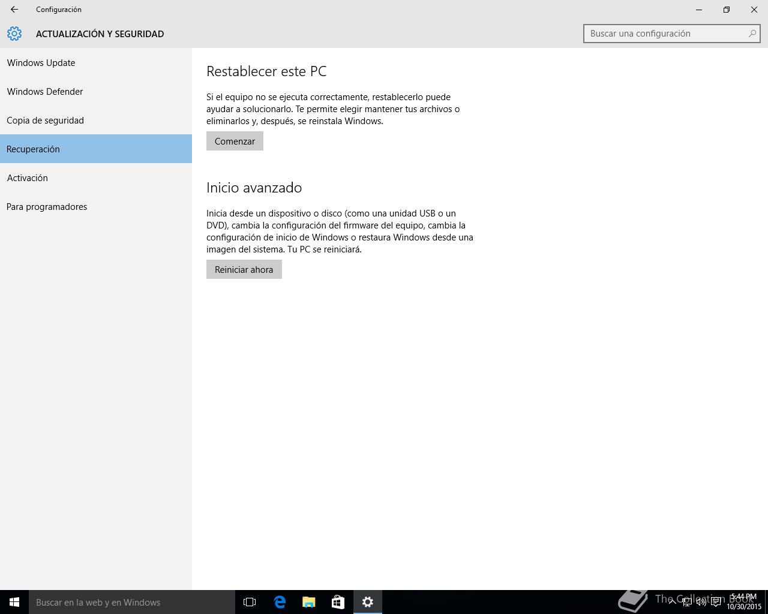Click the taskbar web and Windows search box
The image size is (768, 614).
pos(132,602)
